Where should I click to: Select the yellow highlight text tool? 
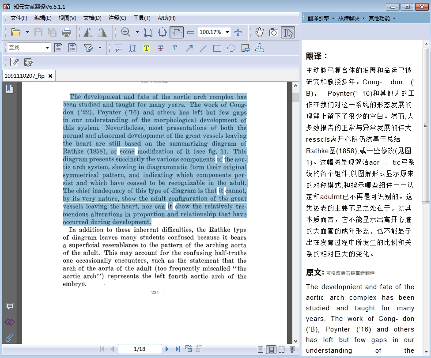coord(147,48)
